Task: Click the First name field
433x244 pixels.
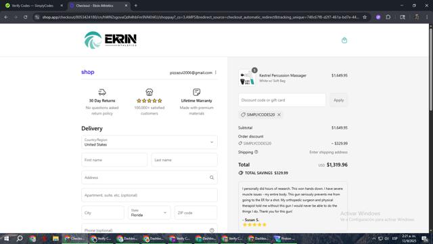Action: pyautogui.click(x=114, y=160)
